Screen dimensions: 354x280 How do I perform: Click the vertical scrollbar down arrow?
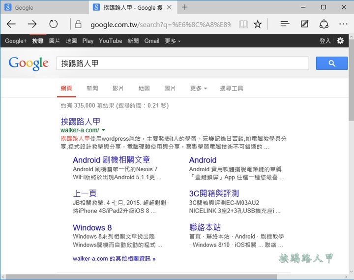tap(351, 272)
